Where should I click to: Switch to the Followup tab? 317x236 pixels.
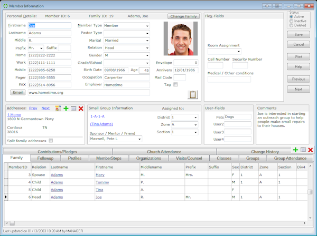[x=45, y=158]
